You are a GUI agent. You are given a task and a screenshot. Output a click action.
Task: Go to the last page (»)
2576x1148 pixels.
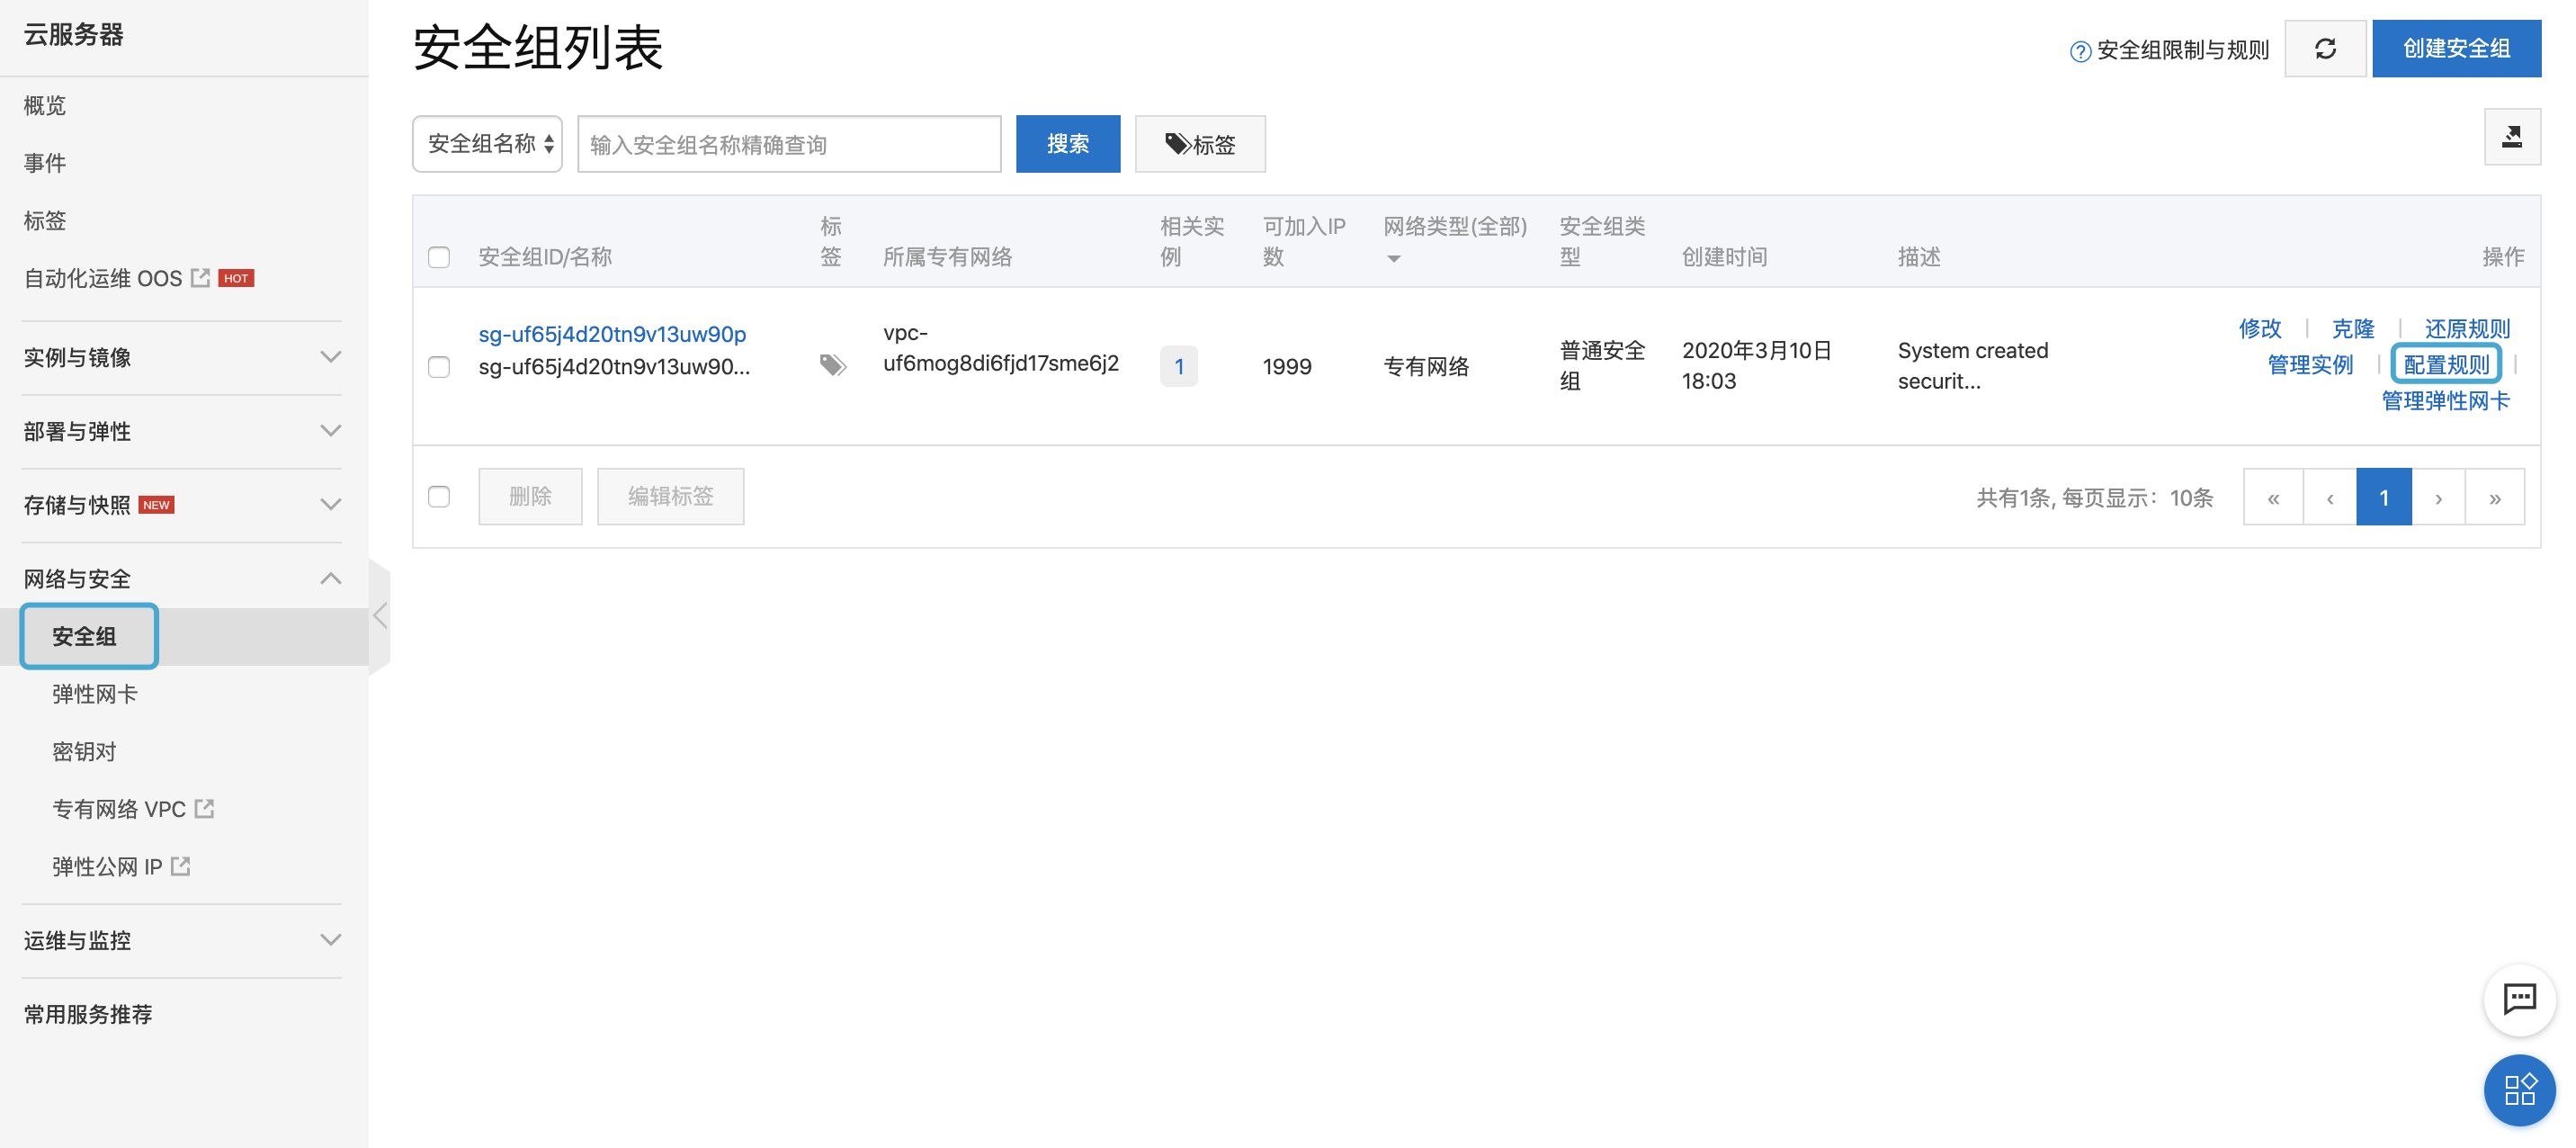(2495, 497)
